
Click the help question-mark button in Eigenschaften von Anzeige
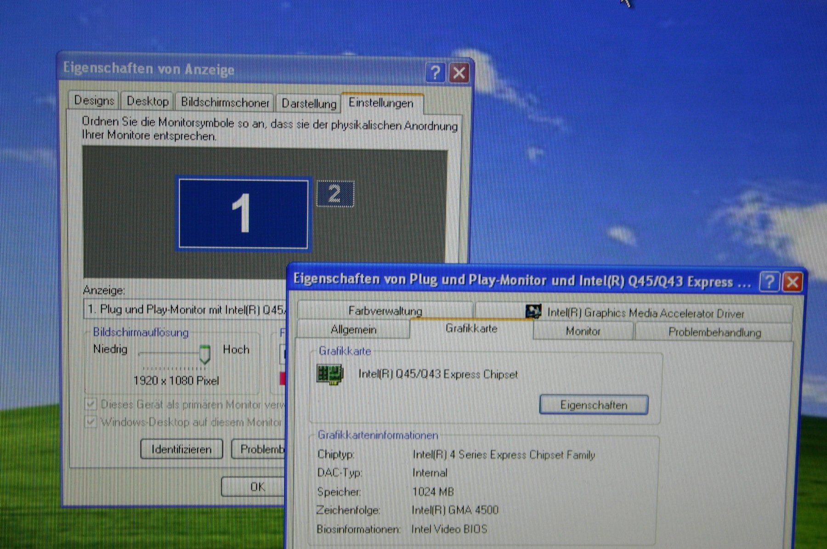(435, 72)
